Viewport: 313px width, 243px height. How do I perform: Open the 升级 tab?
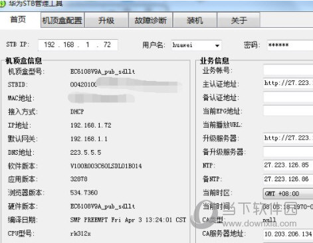click(106, 21)
